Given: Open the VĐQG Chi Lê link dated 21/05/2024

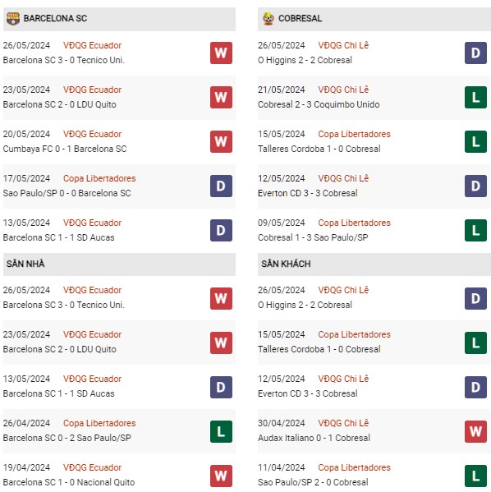Looking at the screenshot, I should (x=343, y=90).
